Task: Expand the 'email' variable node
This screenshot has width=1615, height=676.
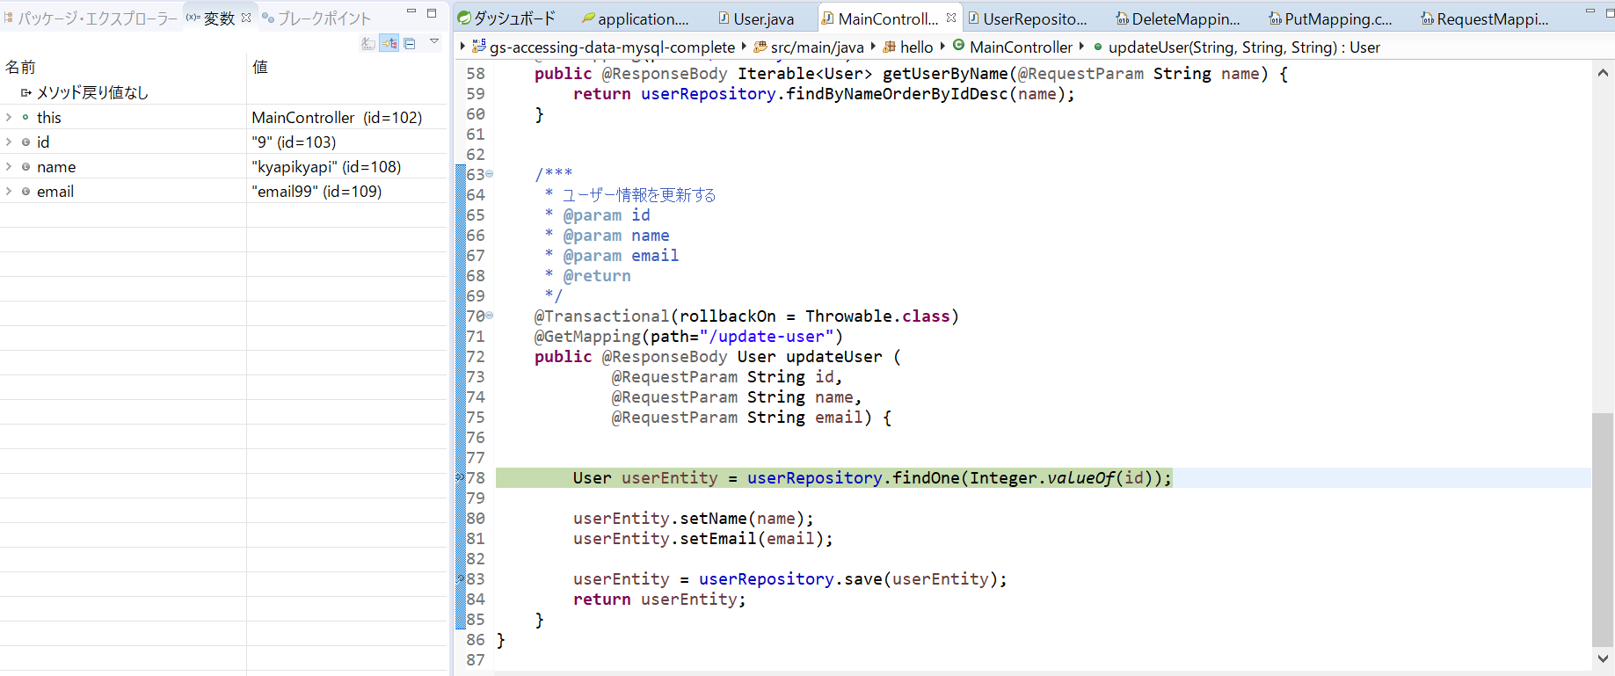Action: pos(9,191)
